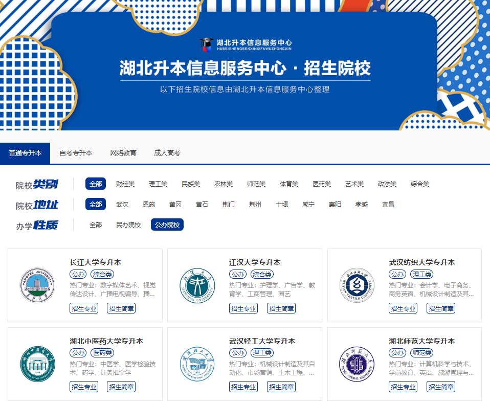Image resolution: width=490 pixels, height=404 pixels.
Task: View 招生专业 for 武汉轻工大学
Action: tap(243, 387)
